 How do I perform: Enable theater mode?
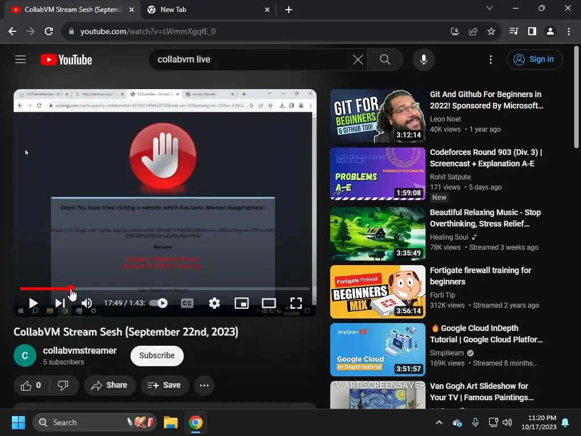(268, 303)
